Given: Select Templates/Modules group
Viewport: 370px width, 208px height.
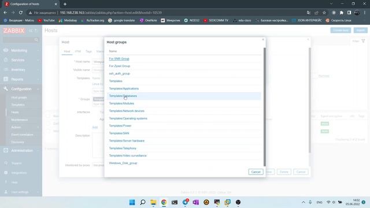Looking at the screenshot, I should pyautogui.click(x=121, y=103).
